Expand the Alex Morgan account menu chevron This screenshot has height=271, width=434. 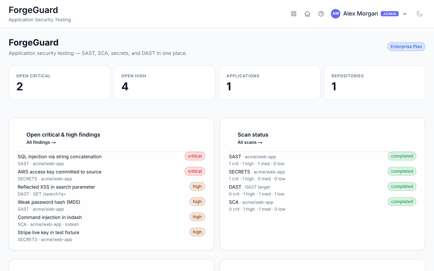click(x=405, y=14)
